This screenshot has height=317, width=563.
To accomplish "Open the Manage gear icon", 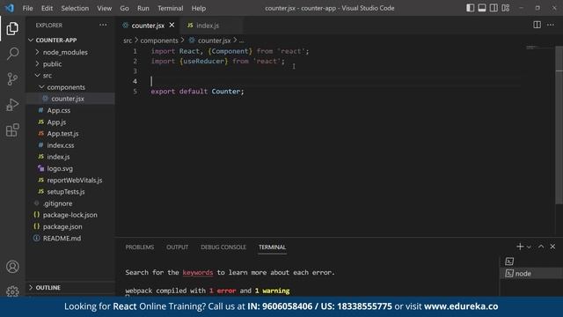I will 12,291.
